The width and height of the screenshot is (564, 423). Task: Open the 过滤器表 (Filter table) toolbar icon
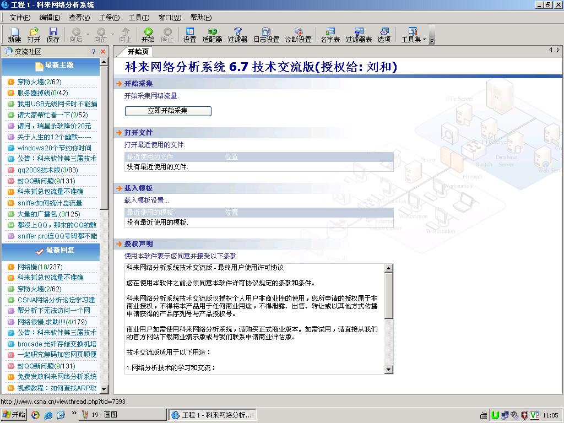[x=359, y=35]
